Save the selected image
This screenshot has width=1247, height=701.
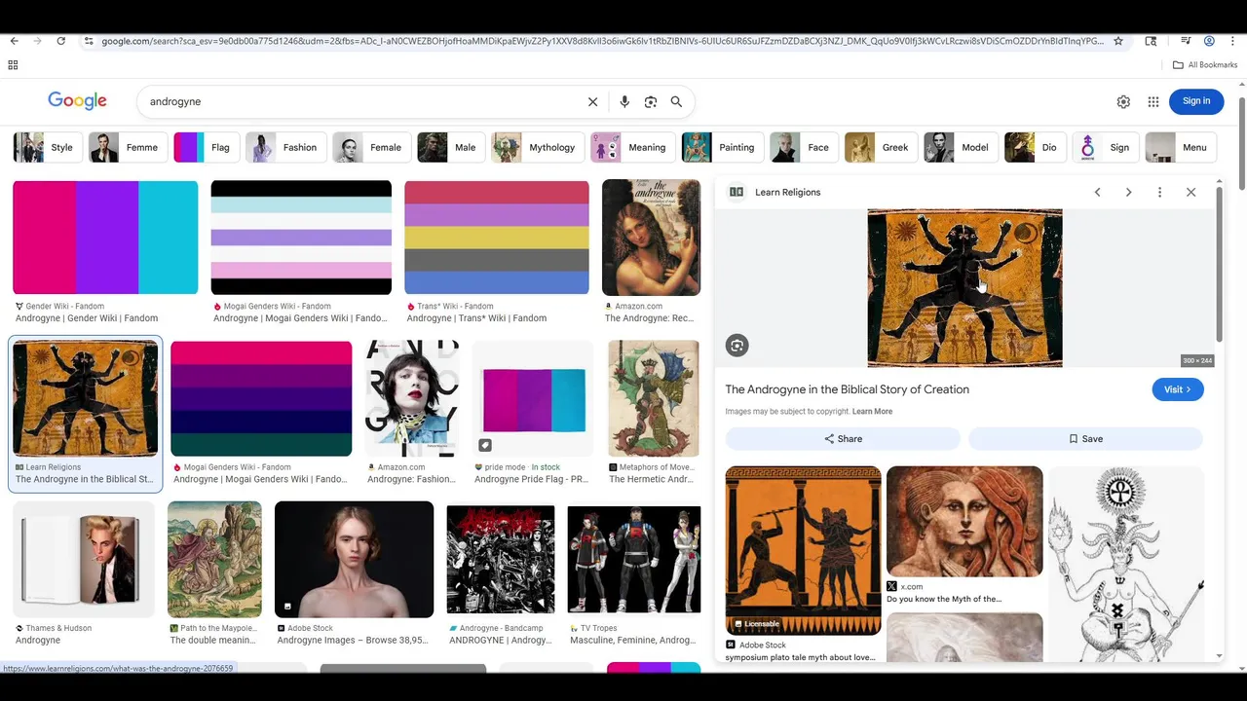[1085, 438]
